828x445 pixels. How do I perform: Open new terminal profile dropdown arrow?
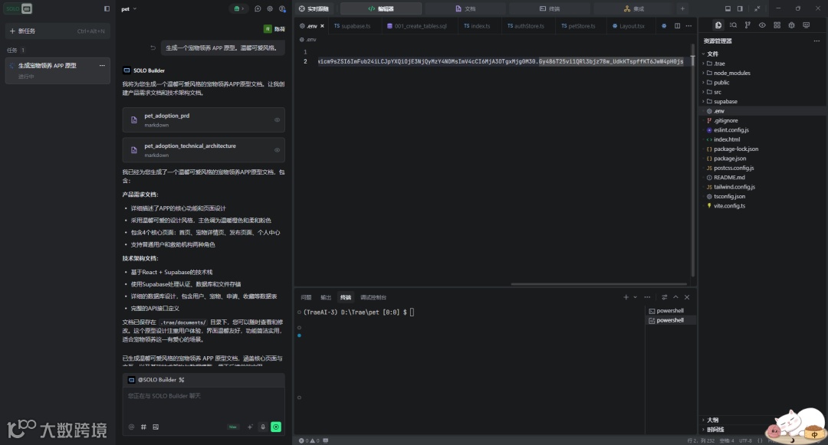click(x=635, y=297)
